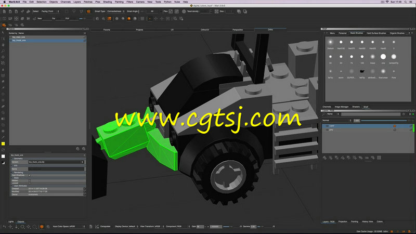Open the Facing Front dropdown

pos(50,11)
